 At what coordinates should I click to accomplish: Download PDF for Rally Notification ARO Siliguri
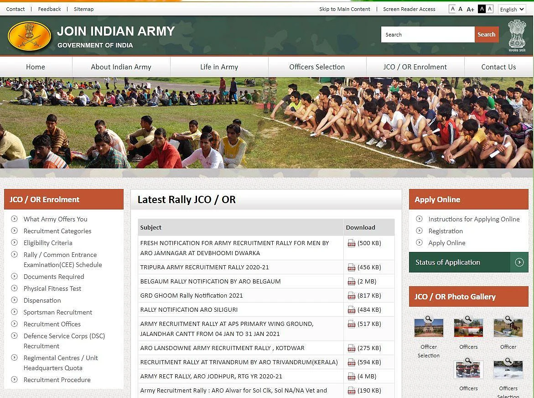coord(351,310)
